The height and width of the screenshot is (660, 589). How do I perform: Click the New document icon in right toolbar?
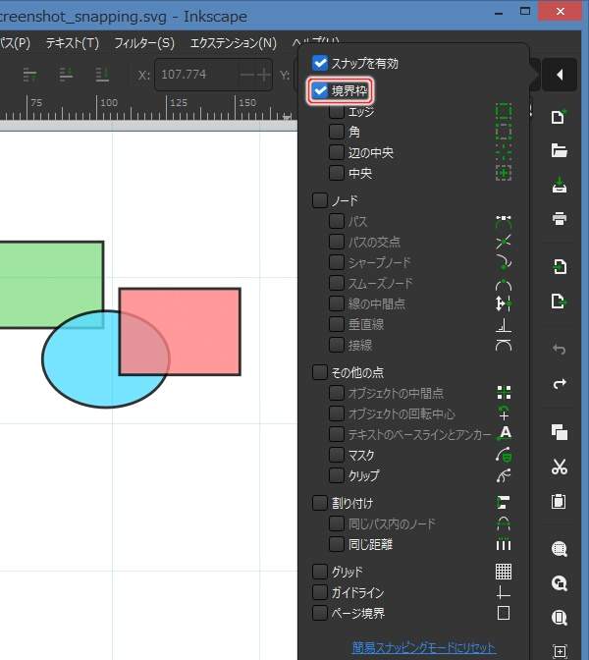click(560, 118)
